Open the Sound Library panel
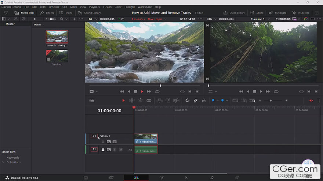Viewport: 323px width, 181px height. click(x=89, y=13)
